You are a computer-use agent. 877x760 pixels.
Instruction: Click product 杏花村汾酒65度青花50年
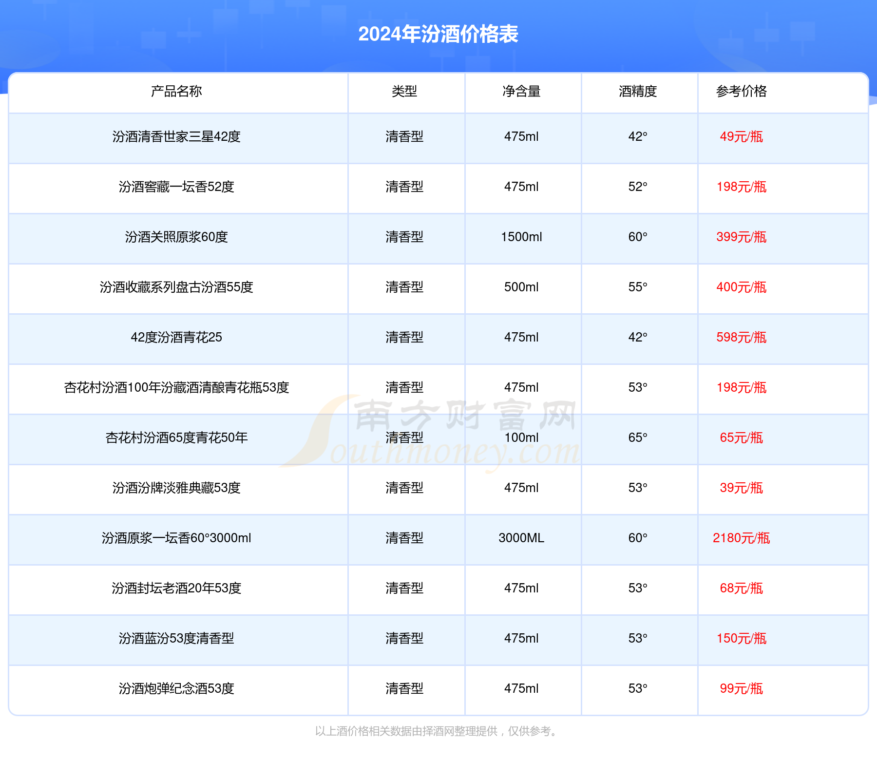point(176,437)
